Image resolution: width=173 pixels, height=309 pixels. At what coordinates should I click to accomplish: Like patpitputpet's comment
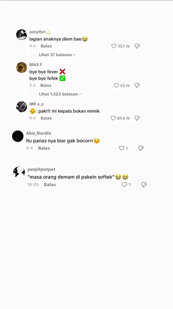click(124, 185)
